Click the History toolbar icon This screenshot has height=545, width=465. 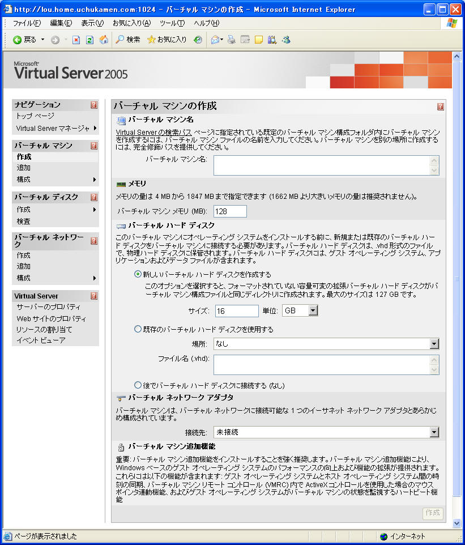tap(198, 40)
